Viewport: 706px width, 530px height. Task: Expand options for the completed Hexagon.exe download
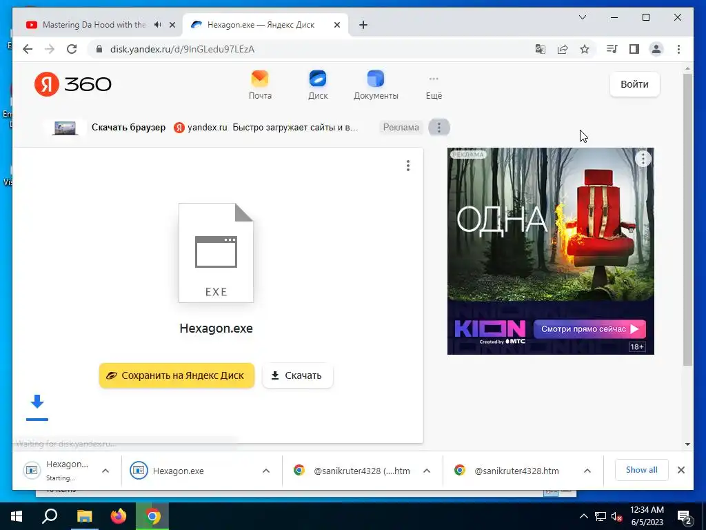pyautogui.click(x=266, y=471)
